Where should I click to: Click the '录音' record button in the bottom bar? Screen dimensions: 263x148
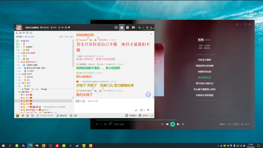point(73,116)
